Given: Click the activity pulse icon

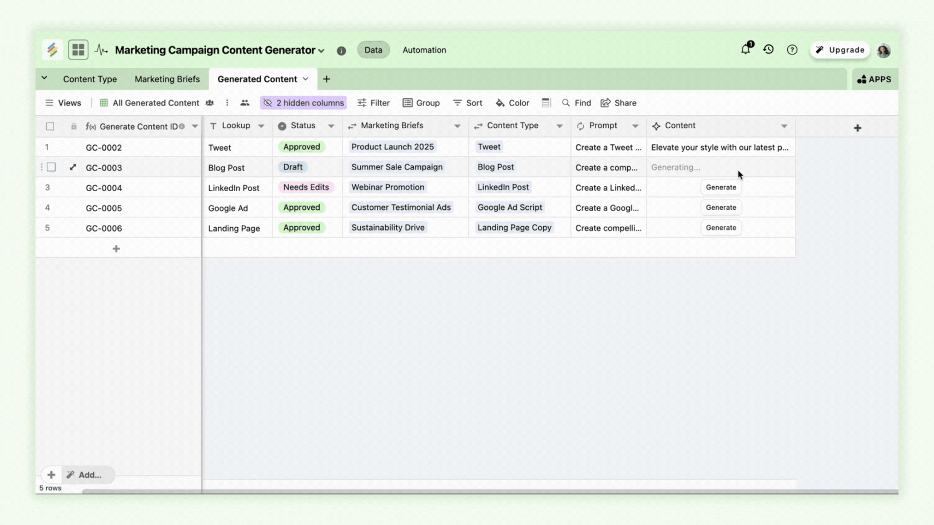Looking at the screenshot, I should point(101,50).
